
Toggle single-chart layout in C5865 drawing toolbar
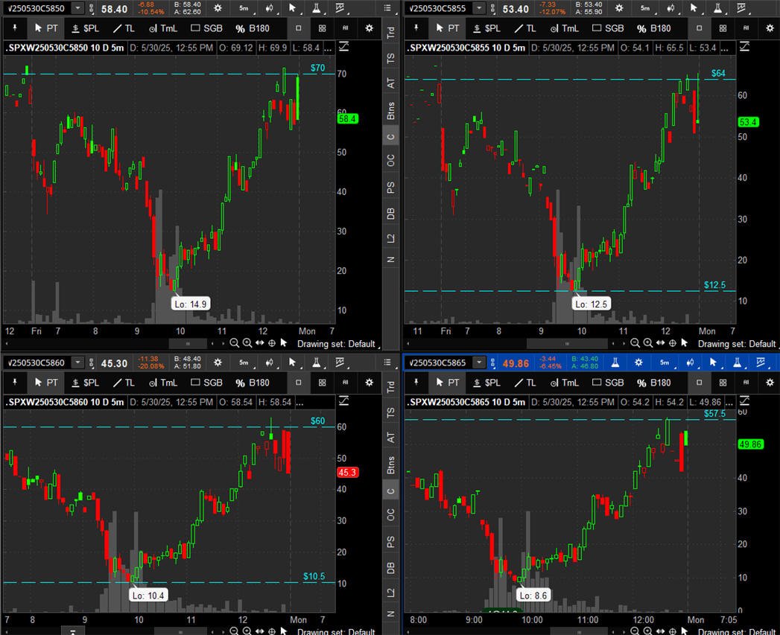pos(700,383)
